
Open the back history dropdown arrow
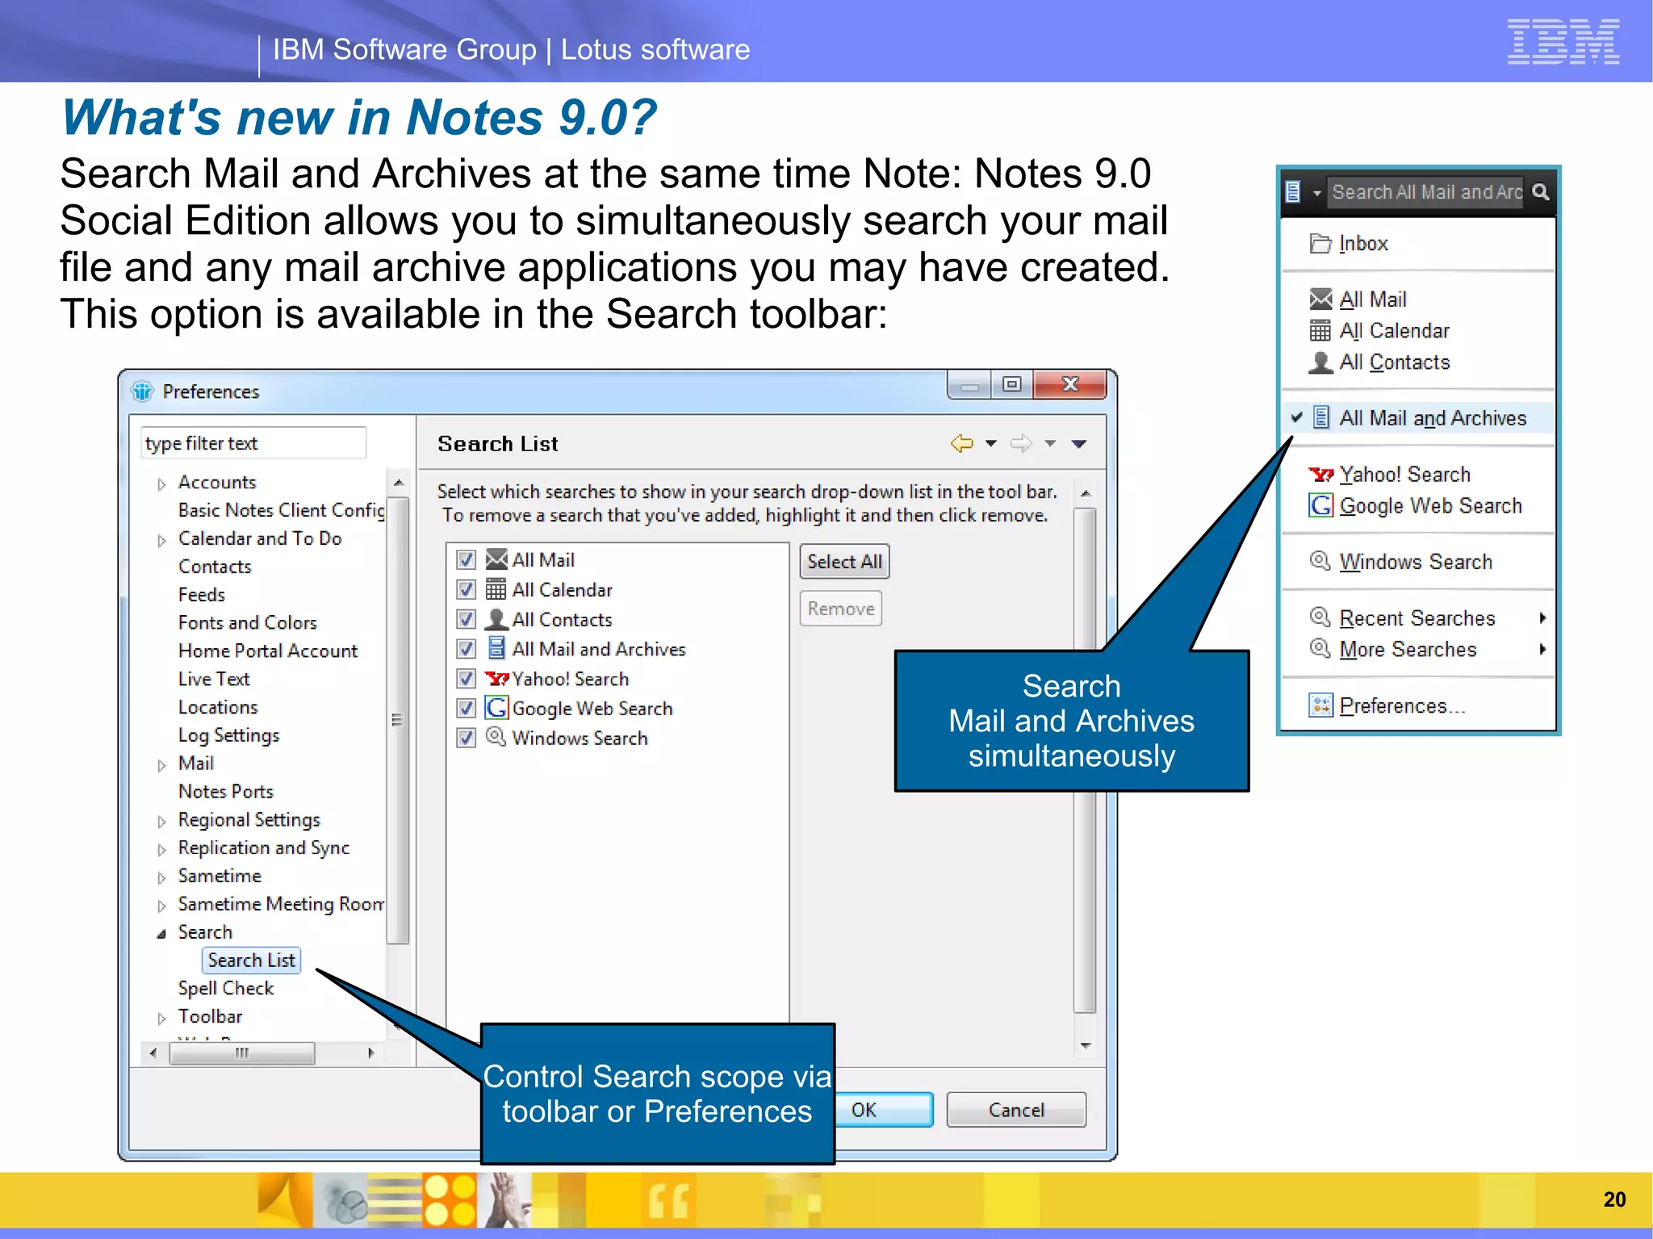point(991,443)
